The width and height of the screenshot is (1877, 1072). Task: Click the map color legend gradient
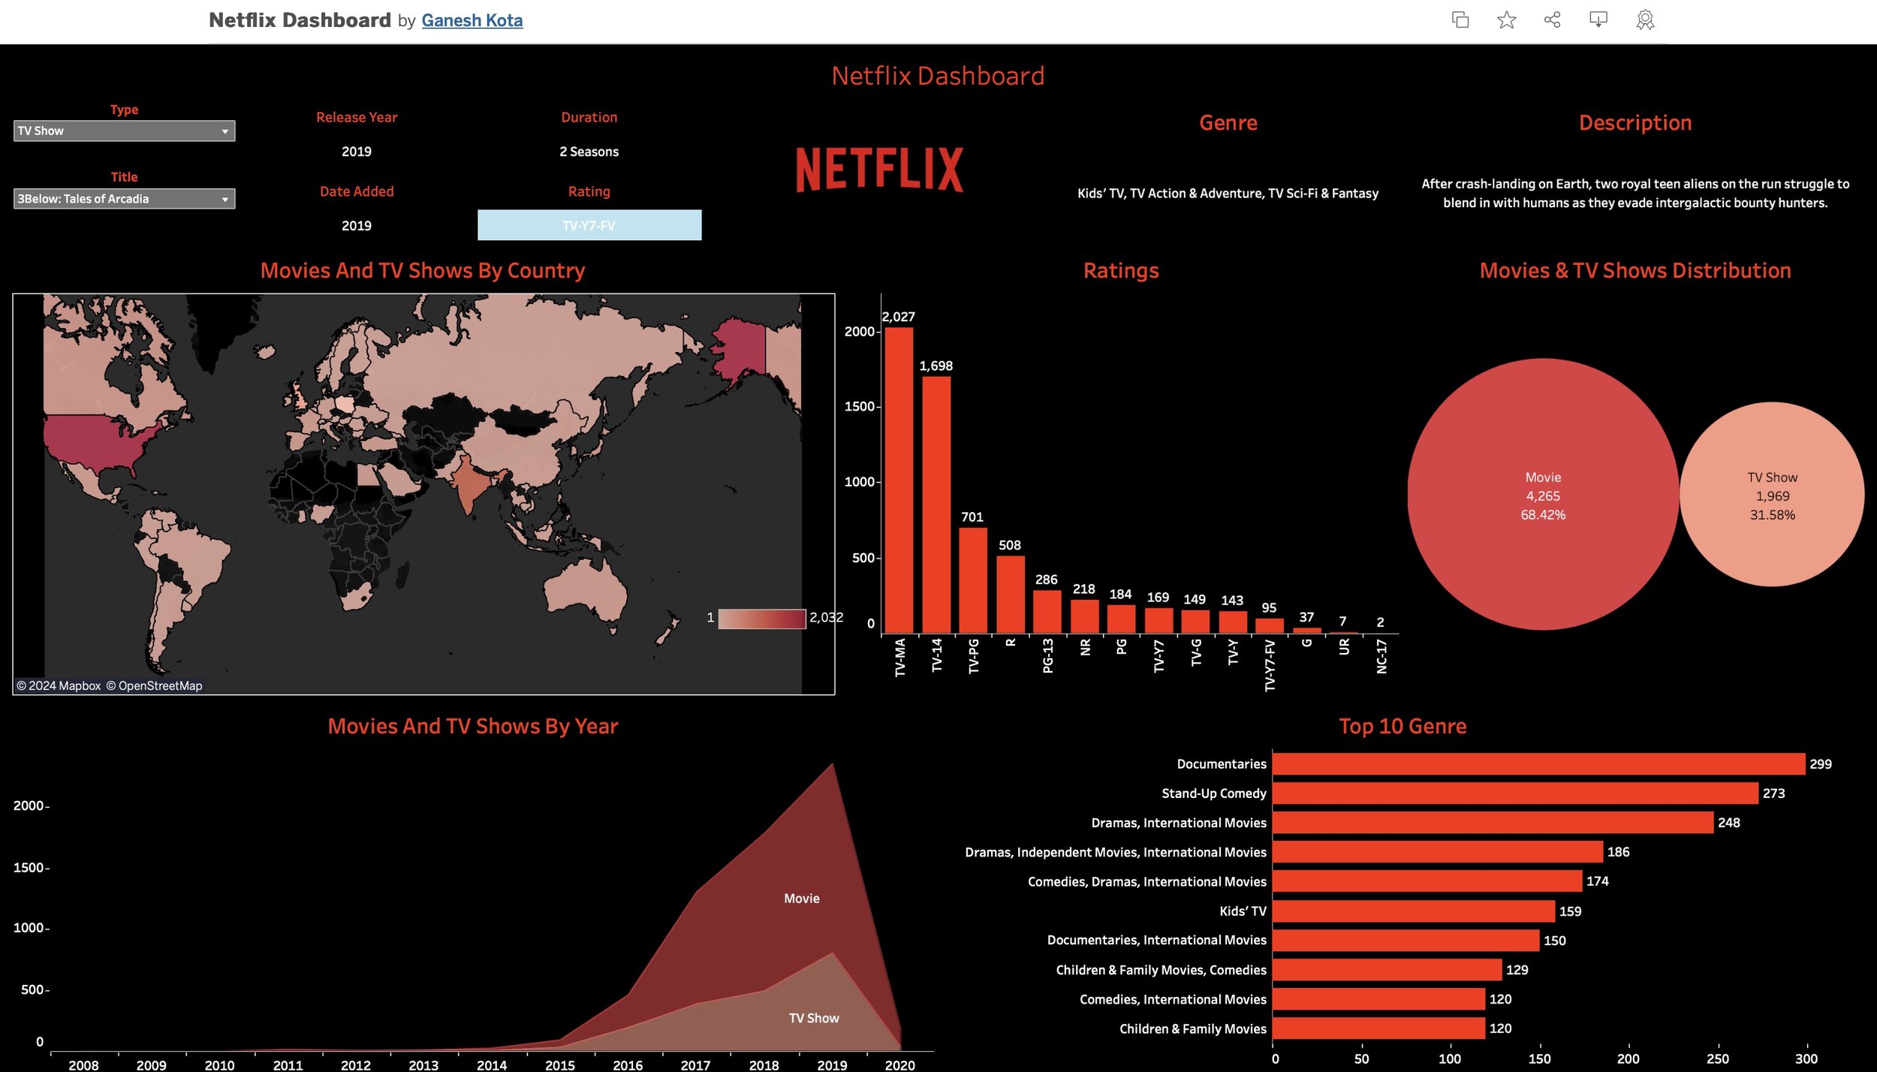pyautogui.click(x=761, y=619)
